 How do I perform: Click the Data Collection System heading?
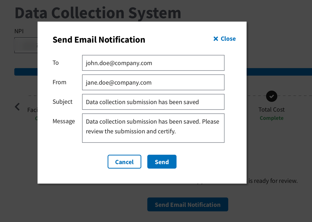coord(98,13)
